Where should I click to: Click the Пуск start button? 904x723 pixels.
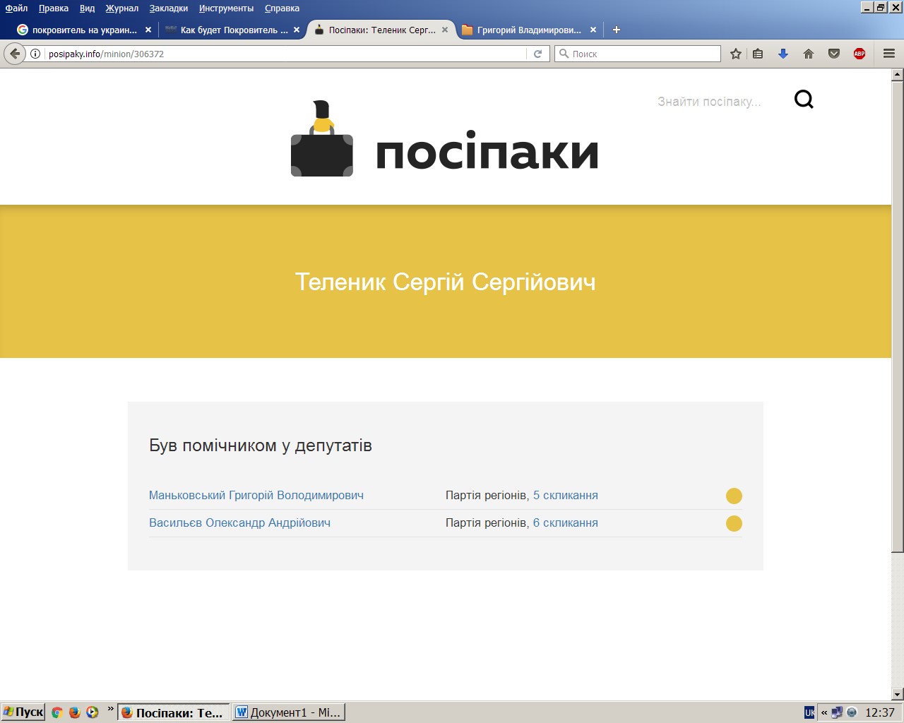[23, 712]
